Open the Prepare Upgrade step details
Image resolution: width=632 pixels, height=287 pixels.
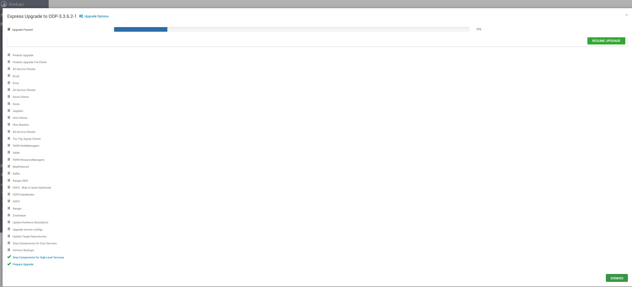23,264
